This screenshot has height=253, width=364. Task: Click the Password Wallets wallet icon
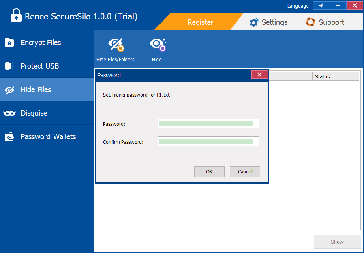9,137
